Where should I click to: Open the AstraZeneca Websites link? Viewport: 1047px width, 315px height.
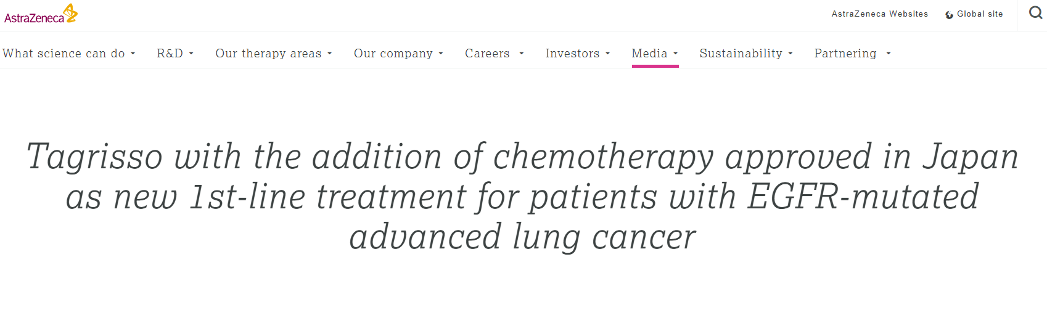click(x=880, y=14)
